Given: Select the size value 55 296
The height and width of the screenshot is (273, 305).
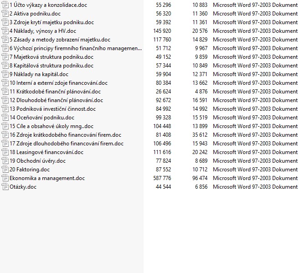Looking at the screenshot, I should [x=163, y=5].
